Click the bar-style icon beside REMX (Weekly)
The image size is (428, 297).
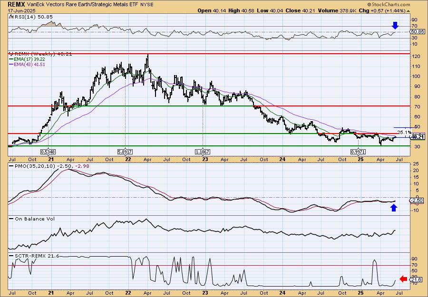coord(11,54)
